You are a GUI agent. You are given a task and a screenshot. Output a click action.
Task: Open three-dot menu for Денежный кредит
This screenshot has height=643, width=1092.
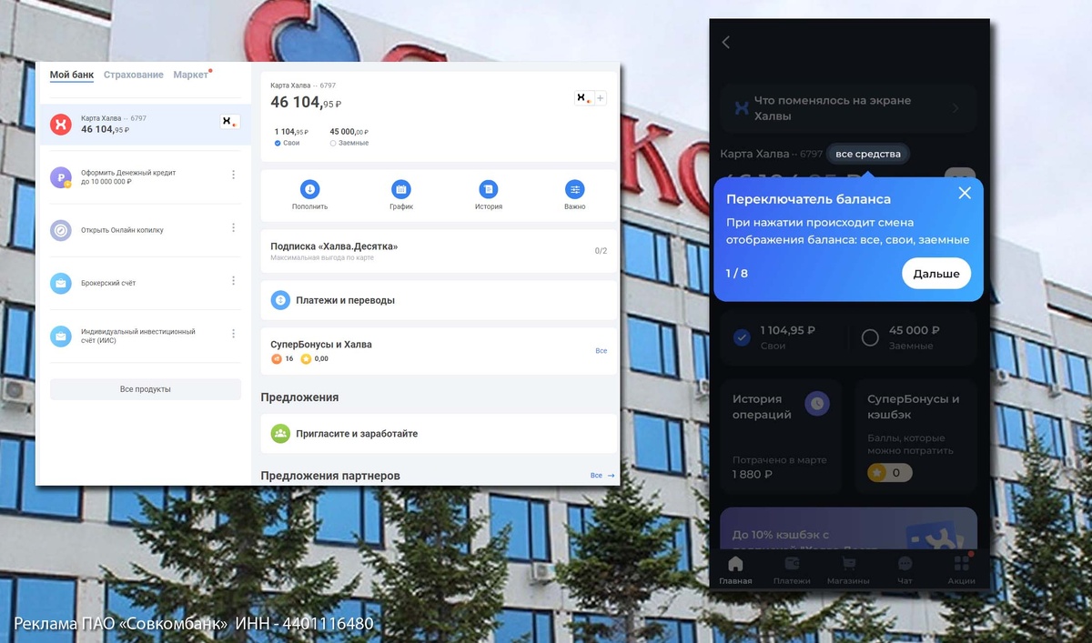pyautogui.click(x=233, y=175)
